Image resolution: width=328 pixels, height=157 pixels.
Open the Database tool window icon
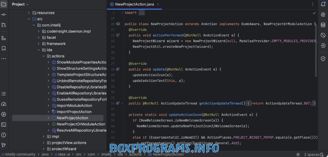tap(323, 25)
